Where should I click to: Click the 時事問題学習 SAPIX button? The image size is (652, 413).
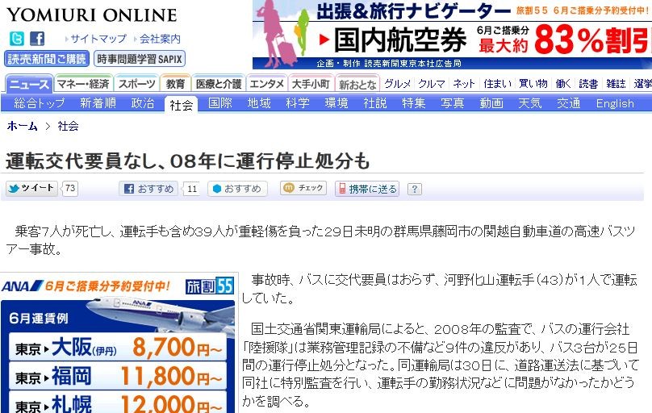pos(140,59)
